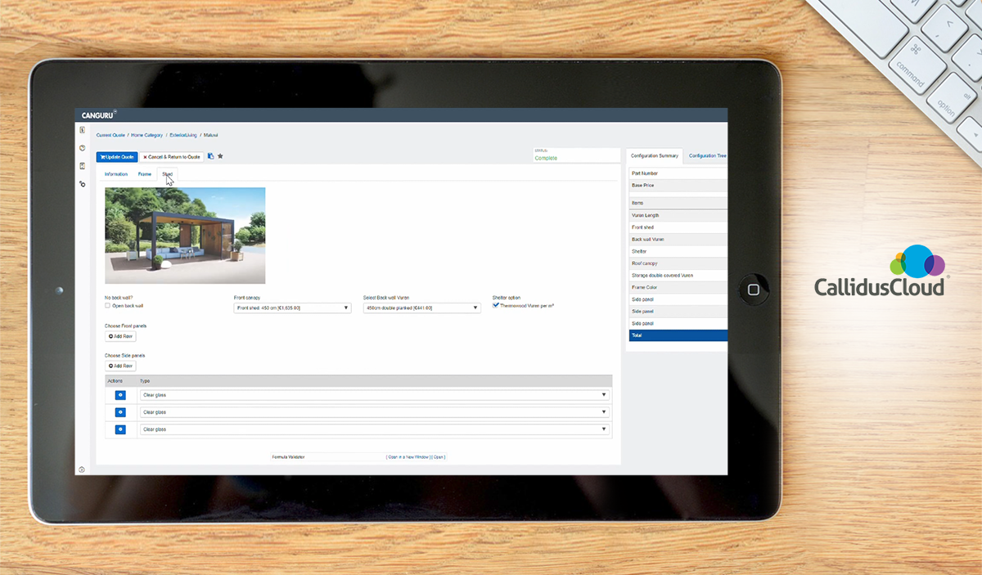This screenshot has height=575, width=982.
Task: Click action button in first side panel row
Action: [x=120, y=395]
